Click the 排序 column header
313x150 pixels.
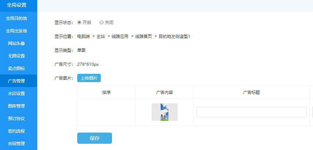click(106, 93)
